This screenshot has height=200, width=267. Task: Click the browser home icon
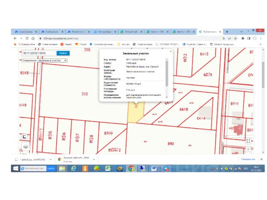[x=33, y=38]
